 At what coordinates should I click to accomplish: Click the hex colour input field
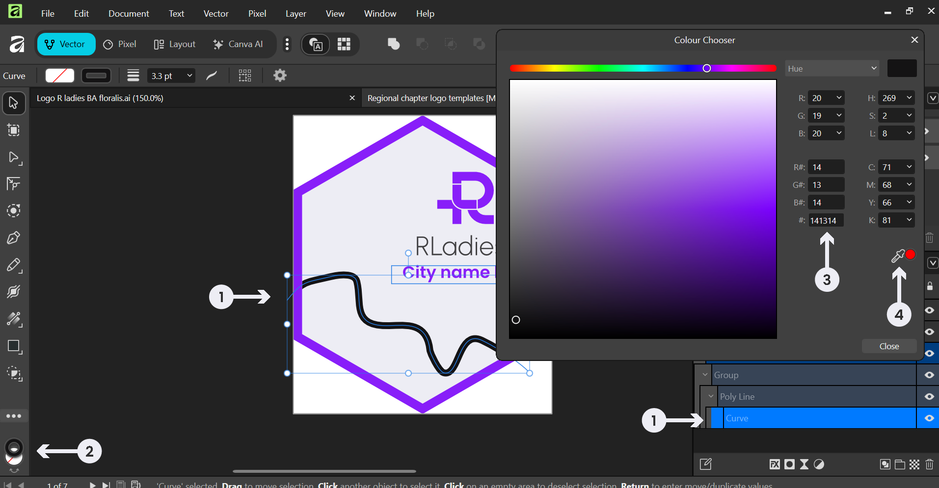tap(826, 221)
